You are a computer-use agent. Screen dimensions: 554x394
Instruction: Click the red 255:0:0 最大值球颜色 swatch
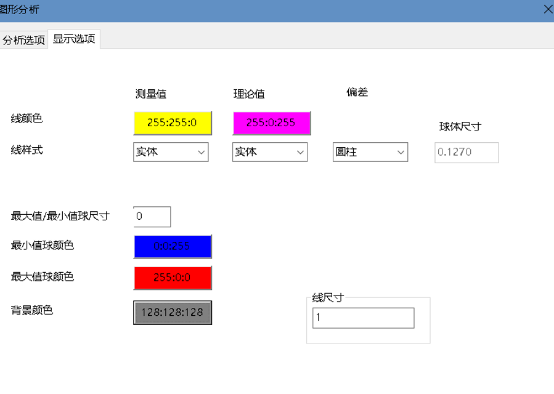(x=173, y=278)
